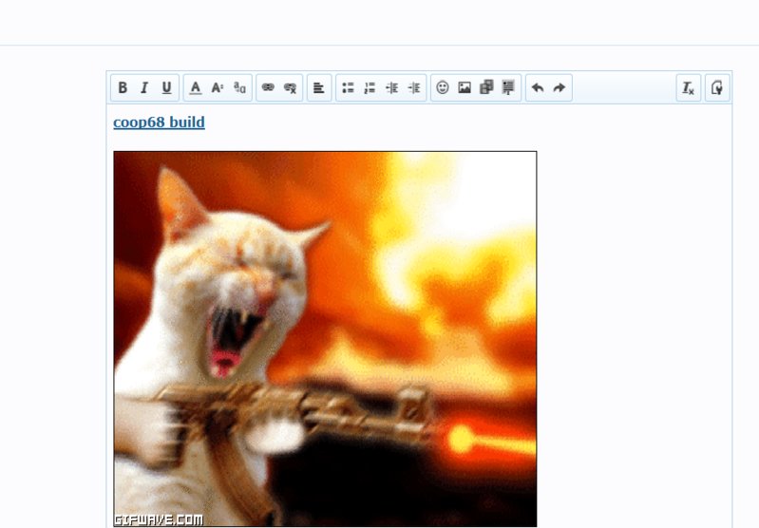Toggle the BB code source mode

717,88
